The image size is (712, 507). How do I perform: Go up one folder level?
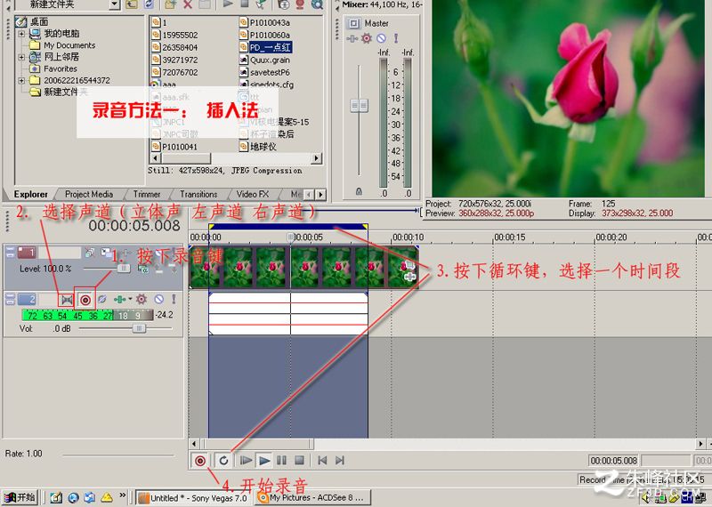132,4
